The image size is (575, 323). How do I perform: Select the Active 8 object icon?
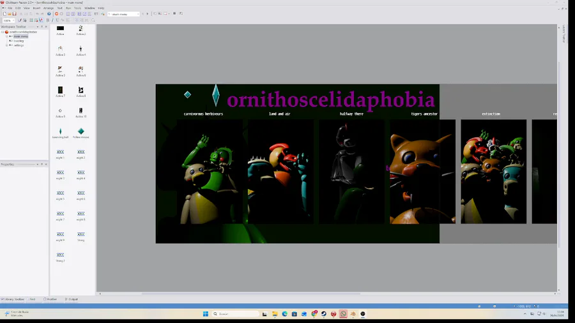tap(80, 90)
